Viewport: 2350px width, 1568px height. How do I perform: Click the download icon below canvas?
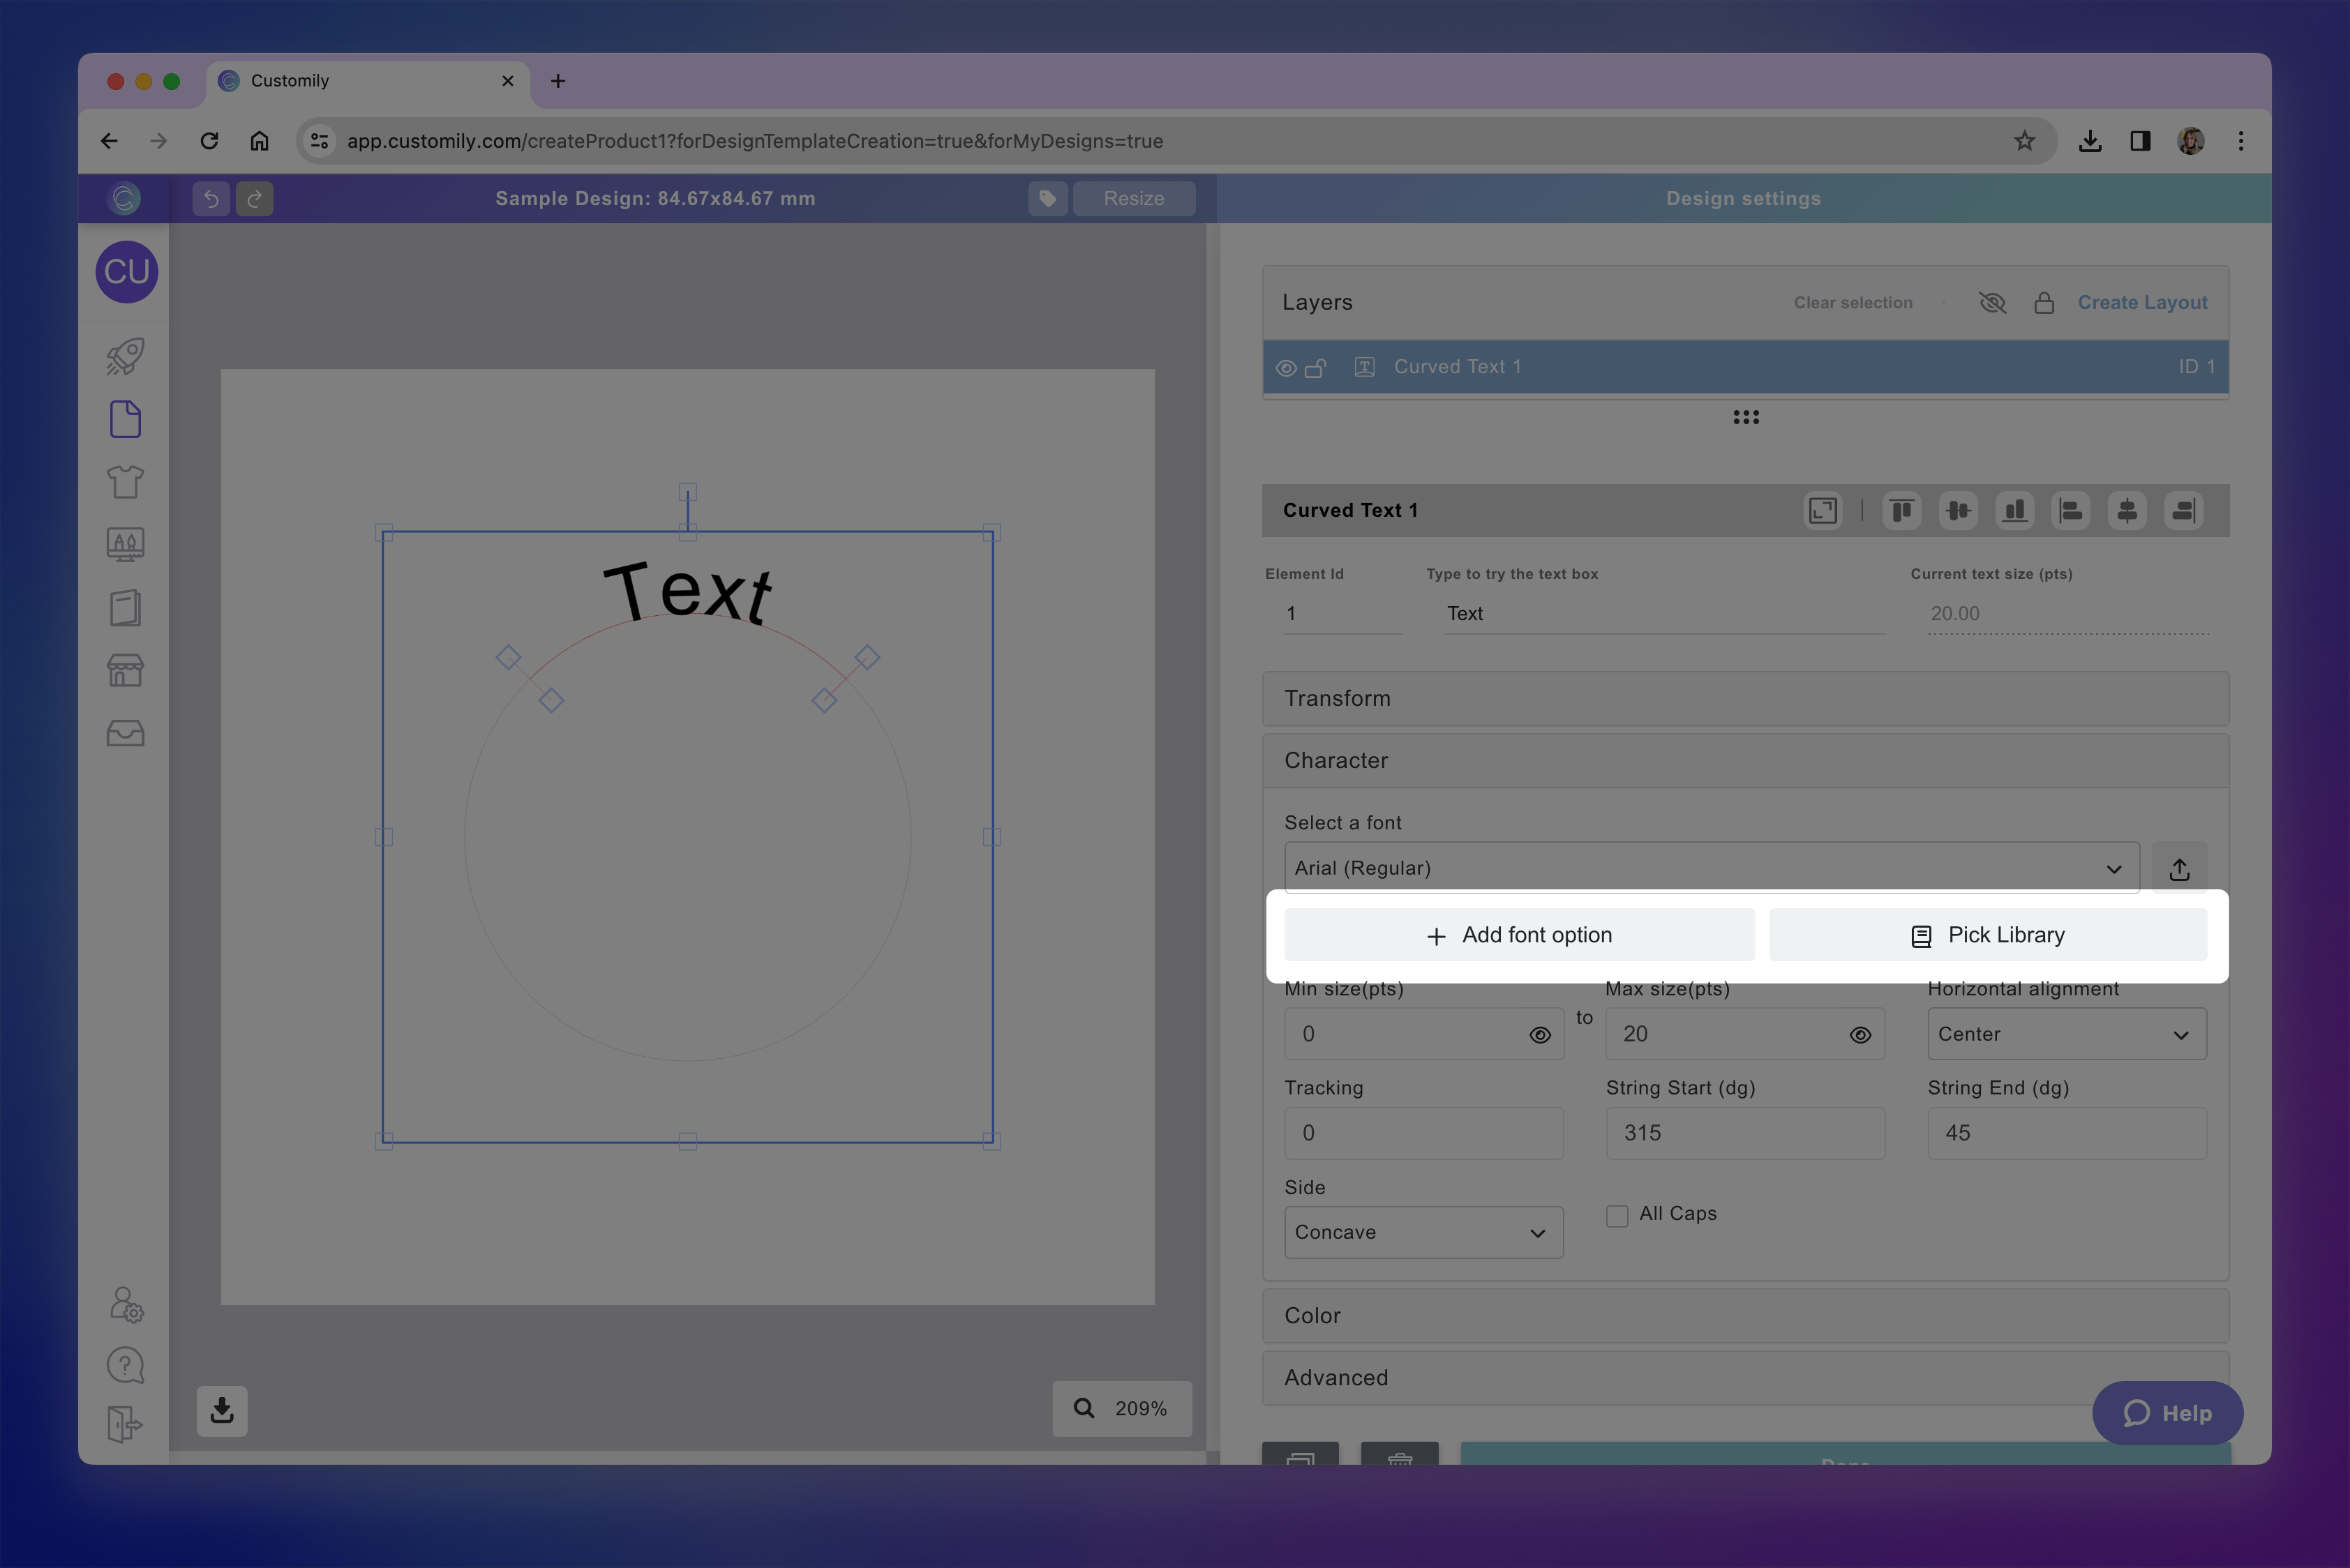[x=222, y=1410]
